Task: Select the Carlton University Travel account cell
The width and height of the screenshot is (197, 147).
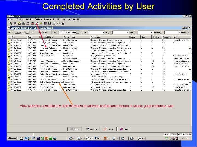Action: (x=51, y=45)
